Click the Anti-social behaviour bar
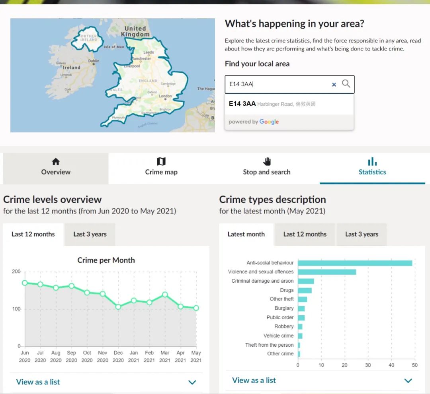The width and height of the screenshot is (430, 394). [x=355, y=263]
